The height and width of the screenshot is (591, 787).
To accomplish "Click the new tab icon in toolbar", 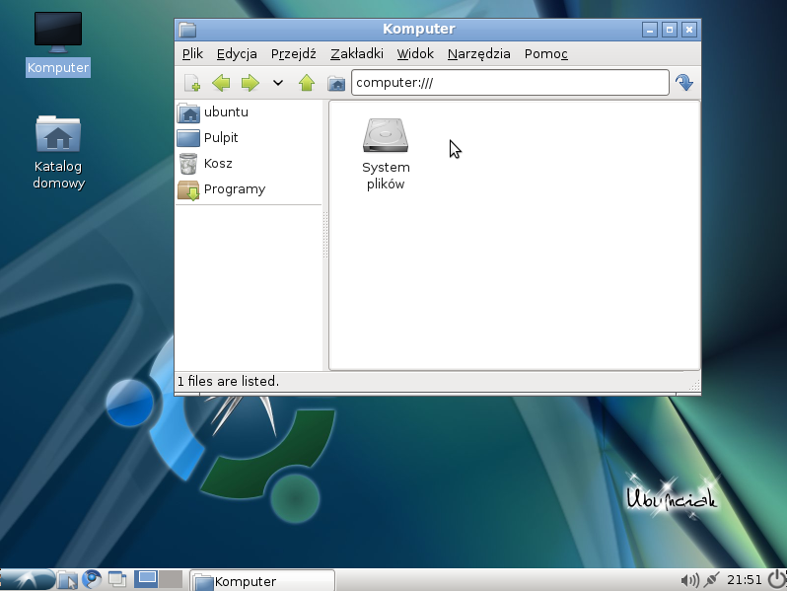I will click(x=192, y=83).
